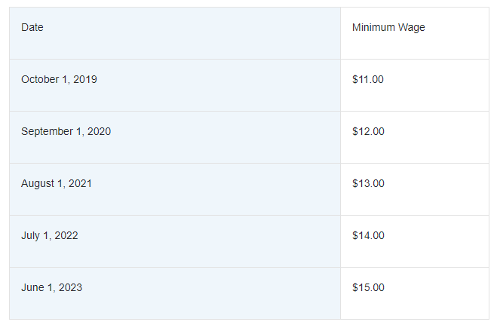Select the September 1, 2020 date cell

pos(175,137)
